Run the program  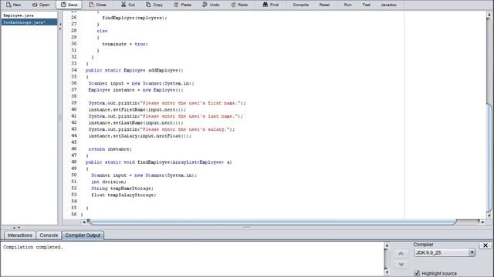coord(347,5)
